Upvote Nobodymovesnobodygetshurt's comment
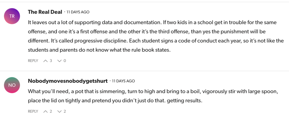 click(46, 111)
